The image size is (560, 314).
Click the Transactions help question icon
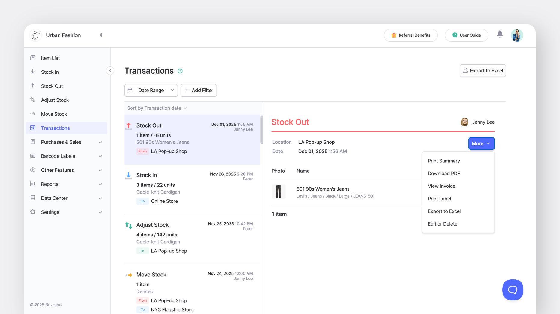[180, 71]
